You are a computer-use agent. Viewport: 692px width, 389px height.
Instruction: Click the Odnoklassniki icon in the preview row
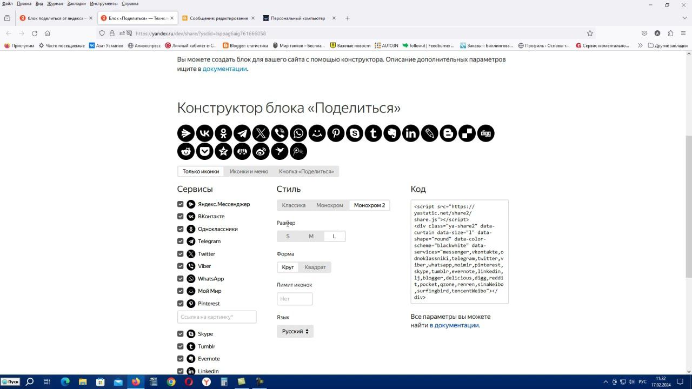[223, 133]
